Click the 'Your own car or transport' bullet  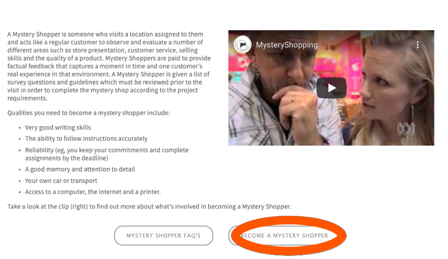tap(61, 181)
